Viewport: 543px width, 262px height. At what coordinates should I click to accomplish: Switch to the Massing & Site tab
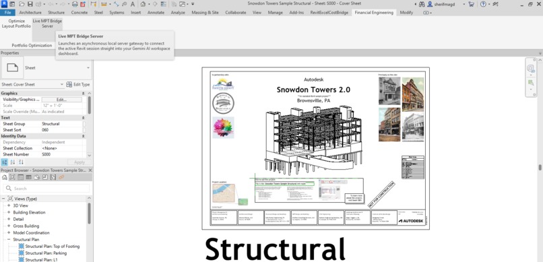coord(205,12)
